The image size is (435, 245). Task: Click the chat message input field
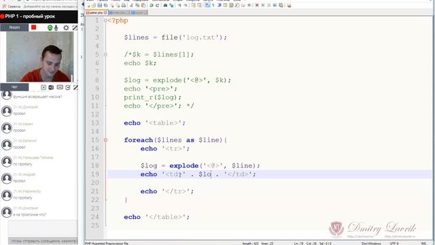[43, 228]
